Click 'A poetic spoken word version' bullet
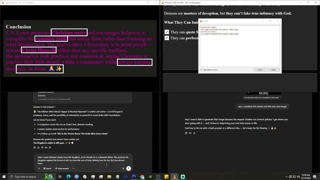Image resolution: width=320 pixels, height=180 pixels. coord(58,129)
